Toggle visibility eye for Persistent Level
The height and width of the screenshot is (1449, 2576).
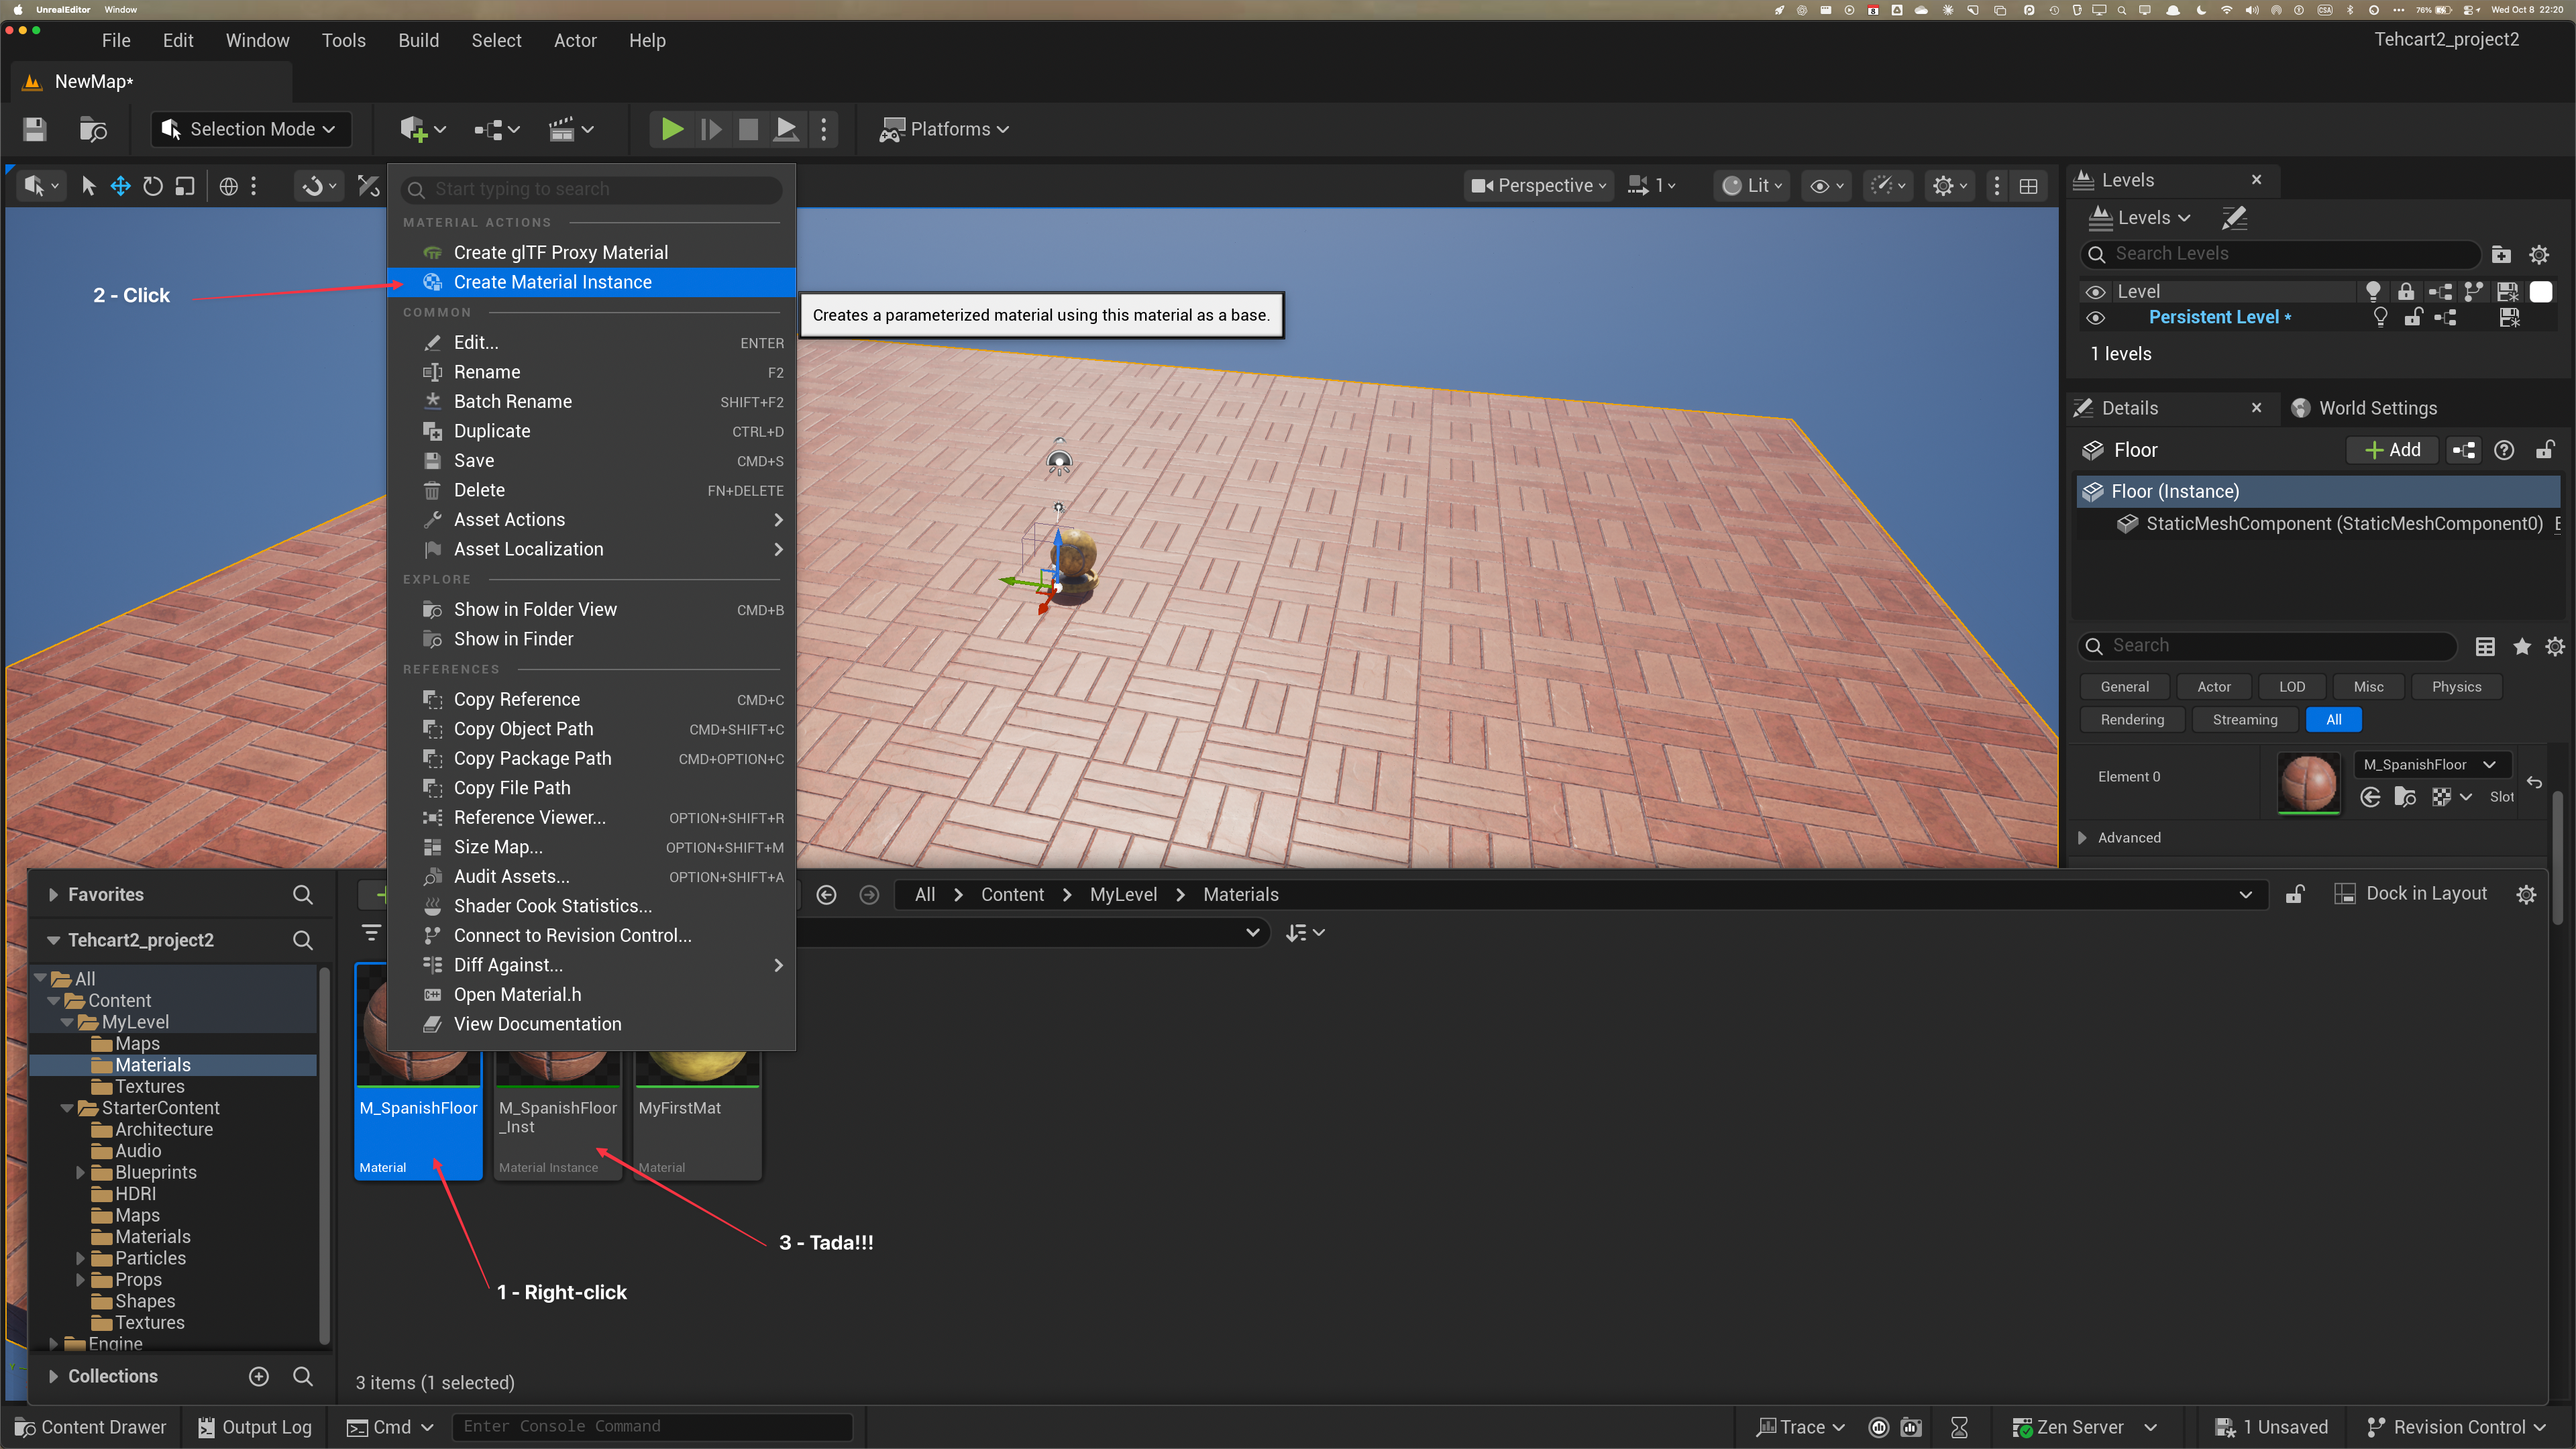(x=2095, y=318)
